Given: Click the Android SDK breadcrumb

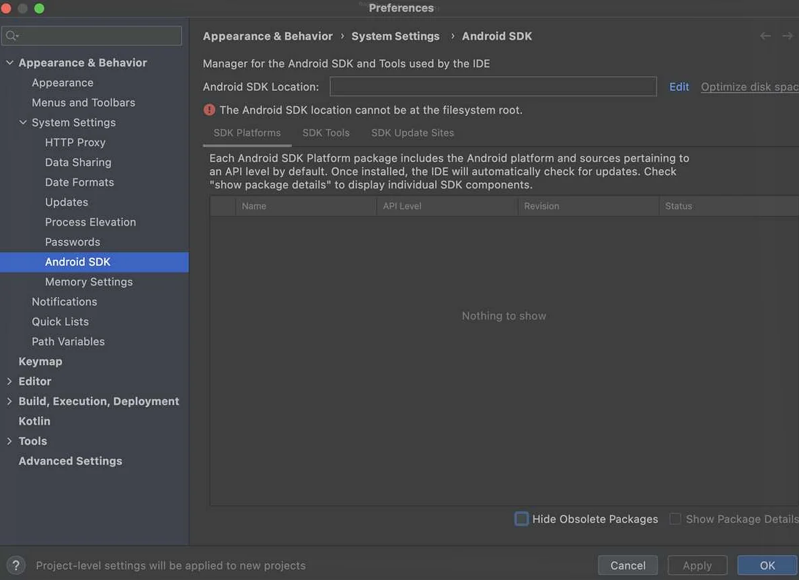Looking at the screenshot, I should click(497, 36).
